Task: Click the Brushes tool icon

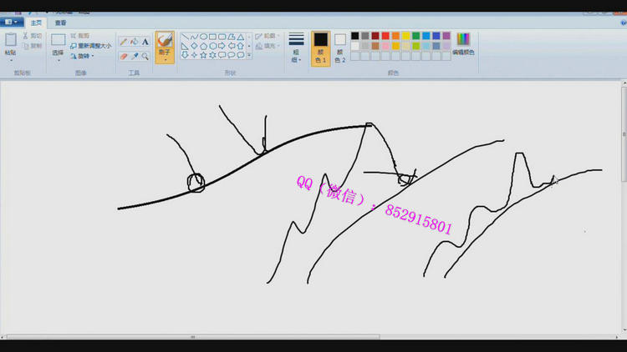Action: click(x=165, y=40)
